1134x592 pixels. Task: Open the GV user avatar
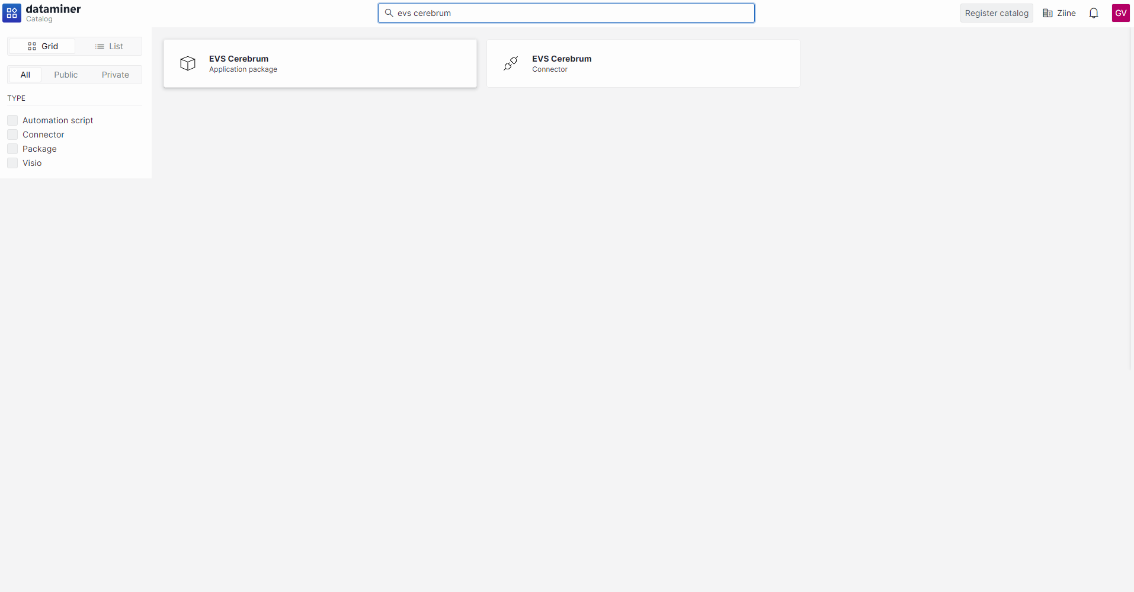tap(1121, 13)
